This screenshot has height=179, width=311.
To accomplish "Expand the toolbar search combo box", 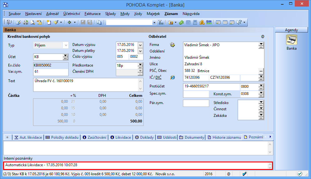I will (154, 22).
